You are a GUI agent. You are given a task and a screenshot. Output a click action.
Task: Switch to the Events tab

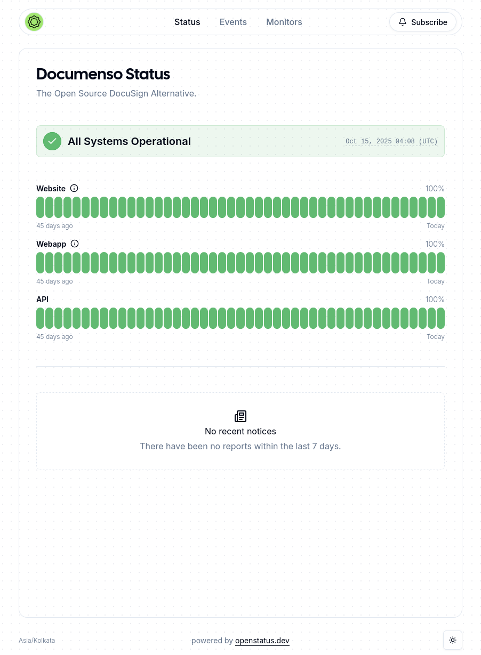click(x=233, y=22)
